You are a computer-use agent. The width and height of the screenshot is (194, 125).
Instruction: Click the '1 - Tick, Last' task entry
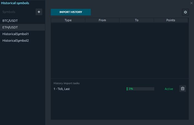coord(62,89)
